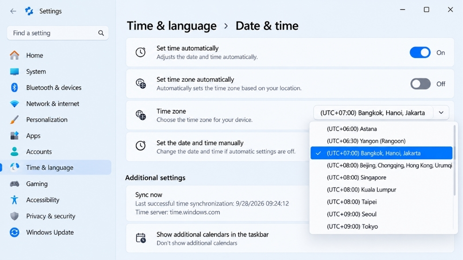Click the search magnifier icon
Viewport: 463px width, 260px height.
(x=101, y=33)
